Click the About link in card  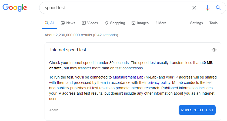[x=54, y=110]
